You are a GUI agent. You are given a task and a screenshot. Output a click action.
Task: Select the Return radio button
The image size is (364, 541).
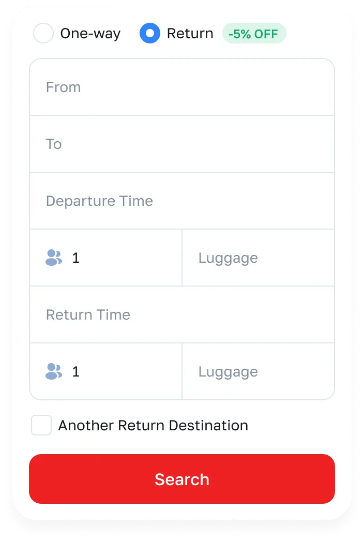point(149,33)
